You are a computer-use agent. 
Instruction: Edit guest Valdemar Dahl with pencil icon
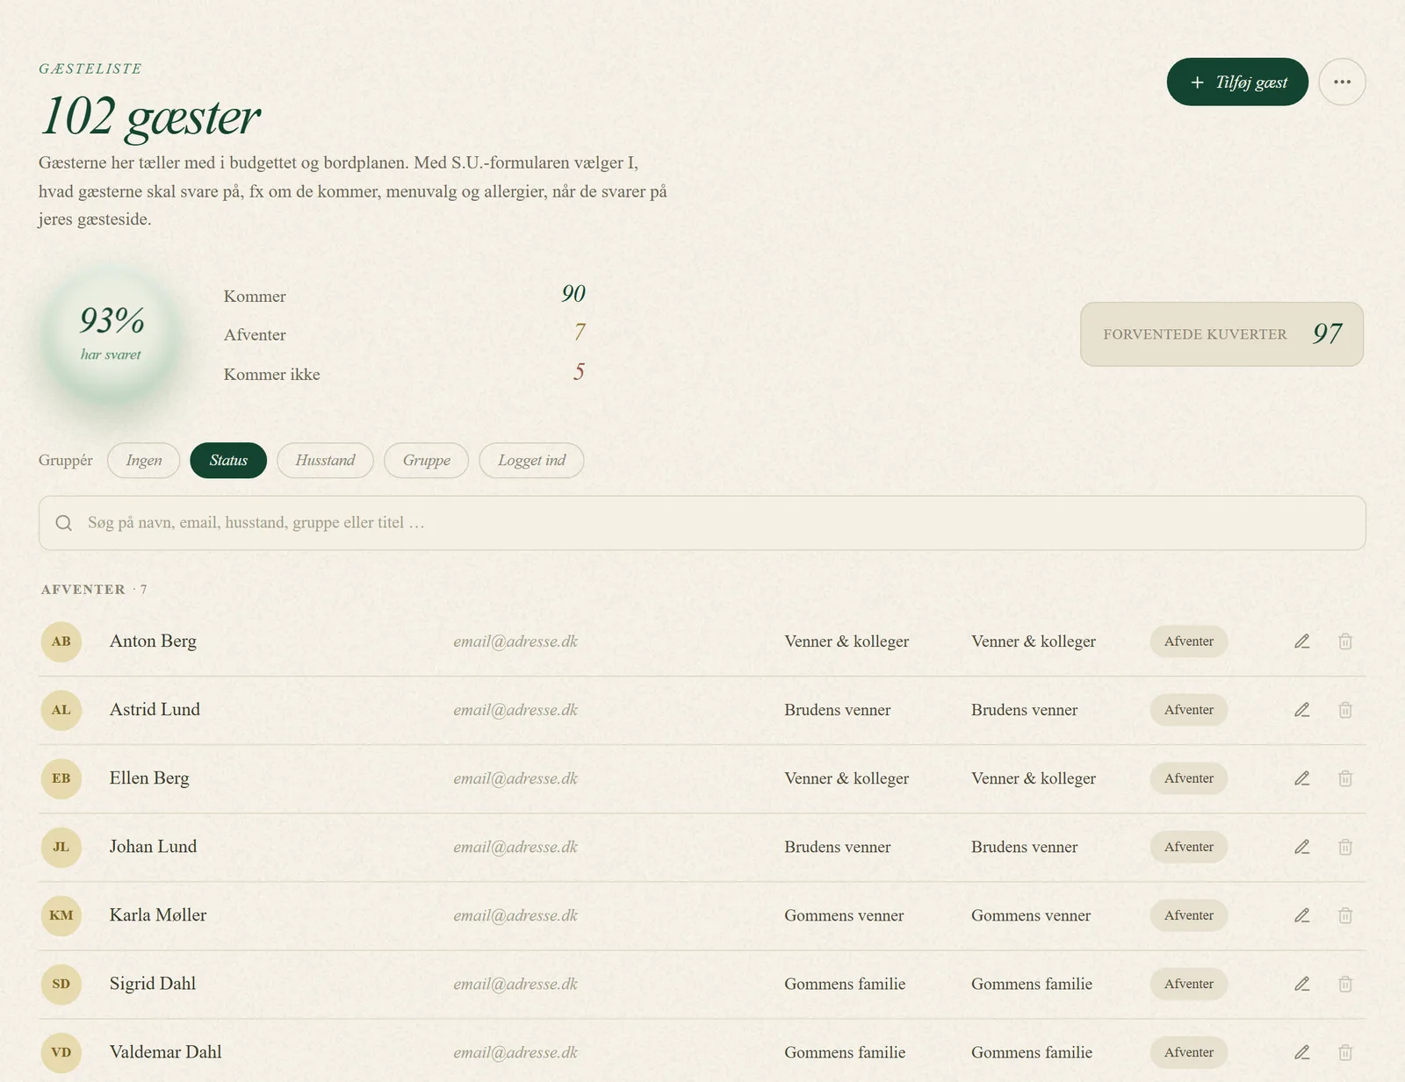coord(1302,1052)
